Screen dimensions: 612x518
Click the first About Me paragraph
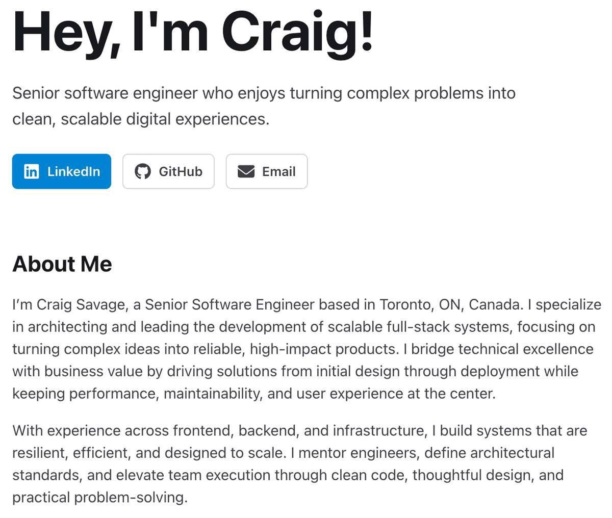coord(306,349)
